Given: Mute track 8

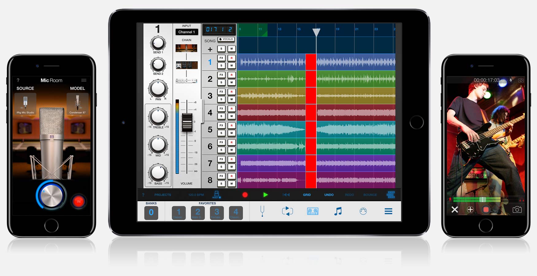Looking at the screenshot, I should 231,183.
